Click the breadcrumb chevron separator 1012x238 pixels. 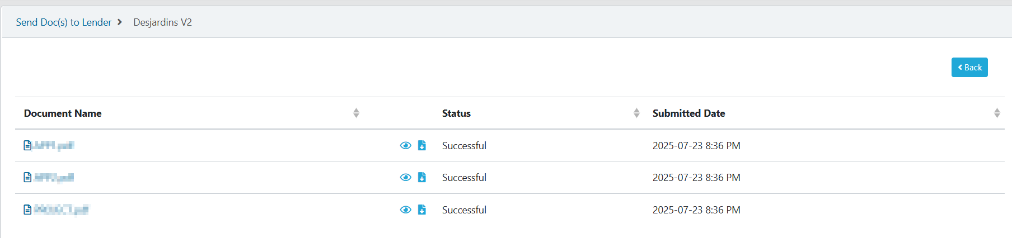tap(120, 22)
